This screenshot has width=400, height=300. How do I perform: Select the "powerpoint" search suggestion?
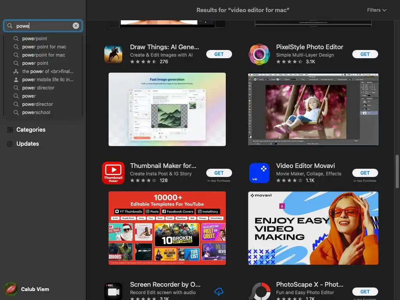[x=43, y=39]
